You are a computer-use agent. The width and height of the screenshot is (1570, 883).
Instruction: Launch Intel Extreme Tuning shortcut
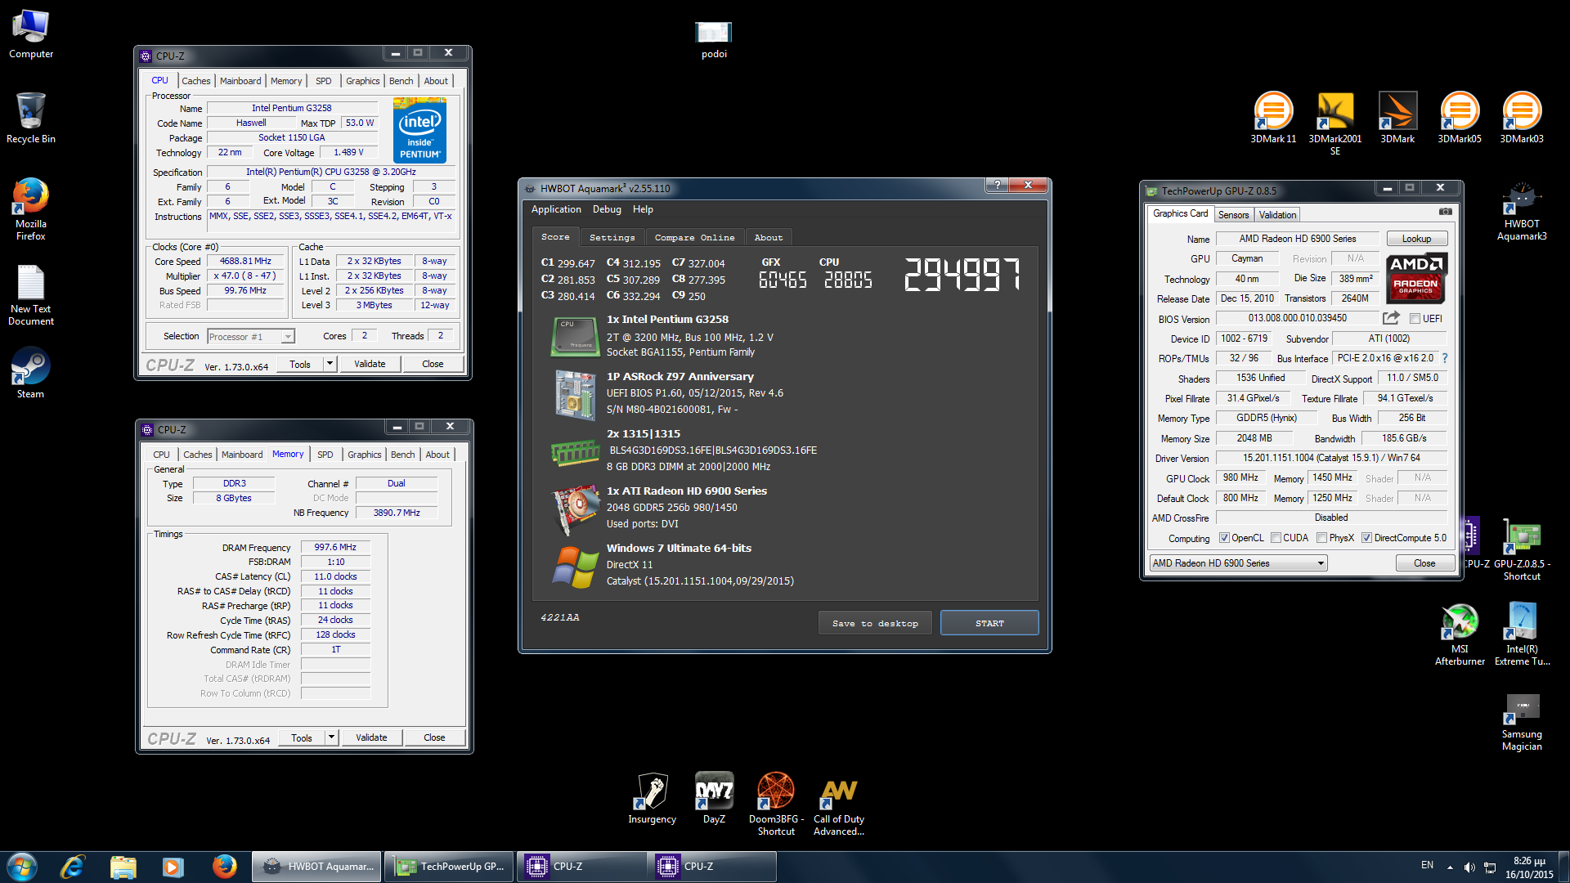pos(1522,635)
